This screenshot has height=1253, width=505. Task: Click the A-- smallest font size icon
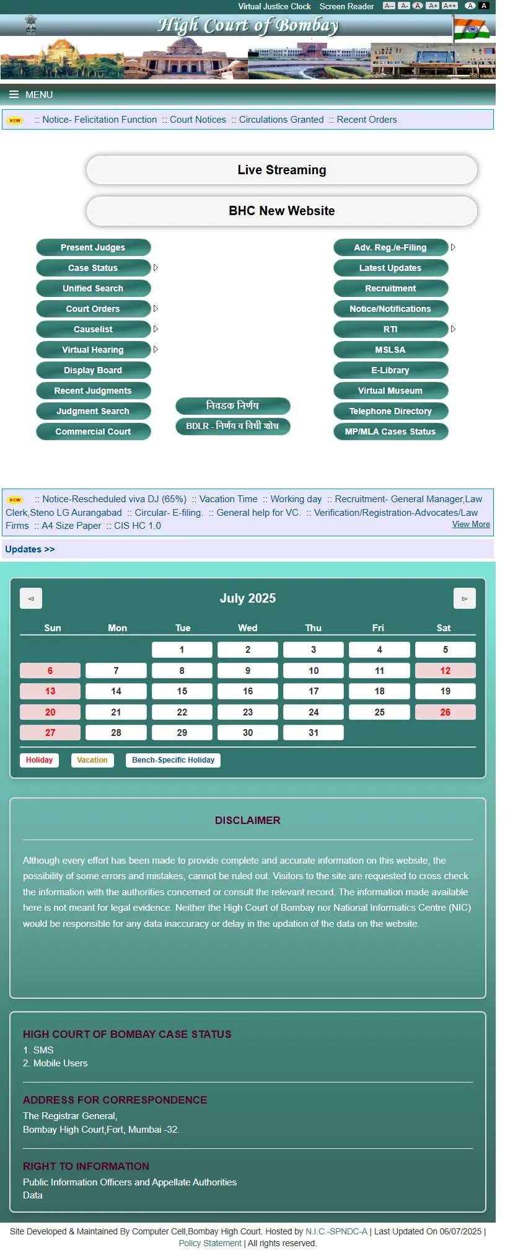[x=389, y=6]
